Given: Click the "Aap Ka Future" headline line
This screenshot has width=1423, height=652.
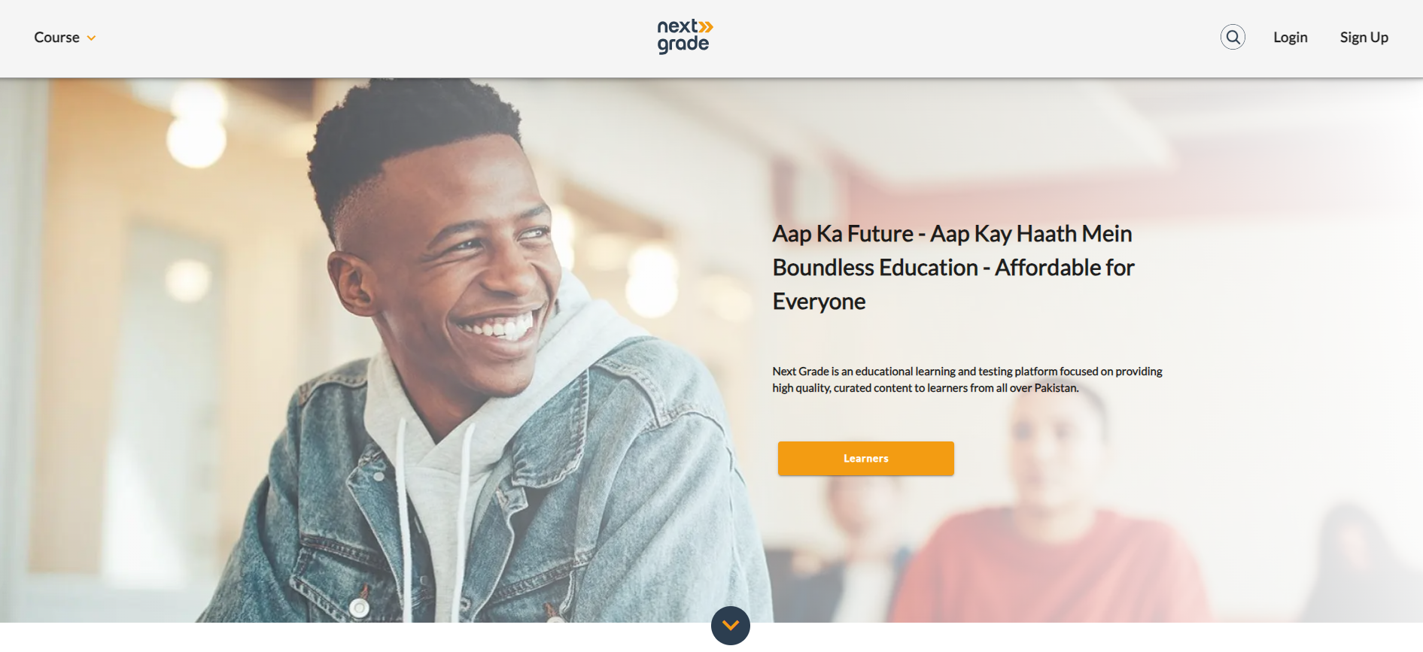Looking at the screenshot, I should [952, 234].
